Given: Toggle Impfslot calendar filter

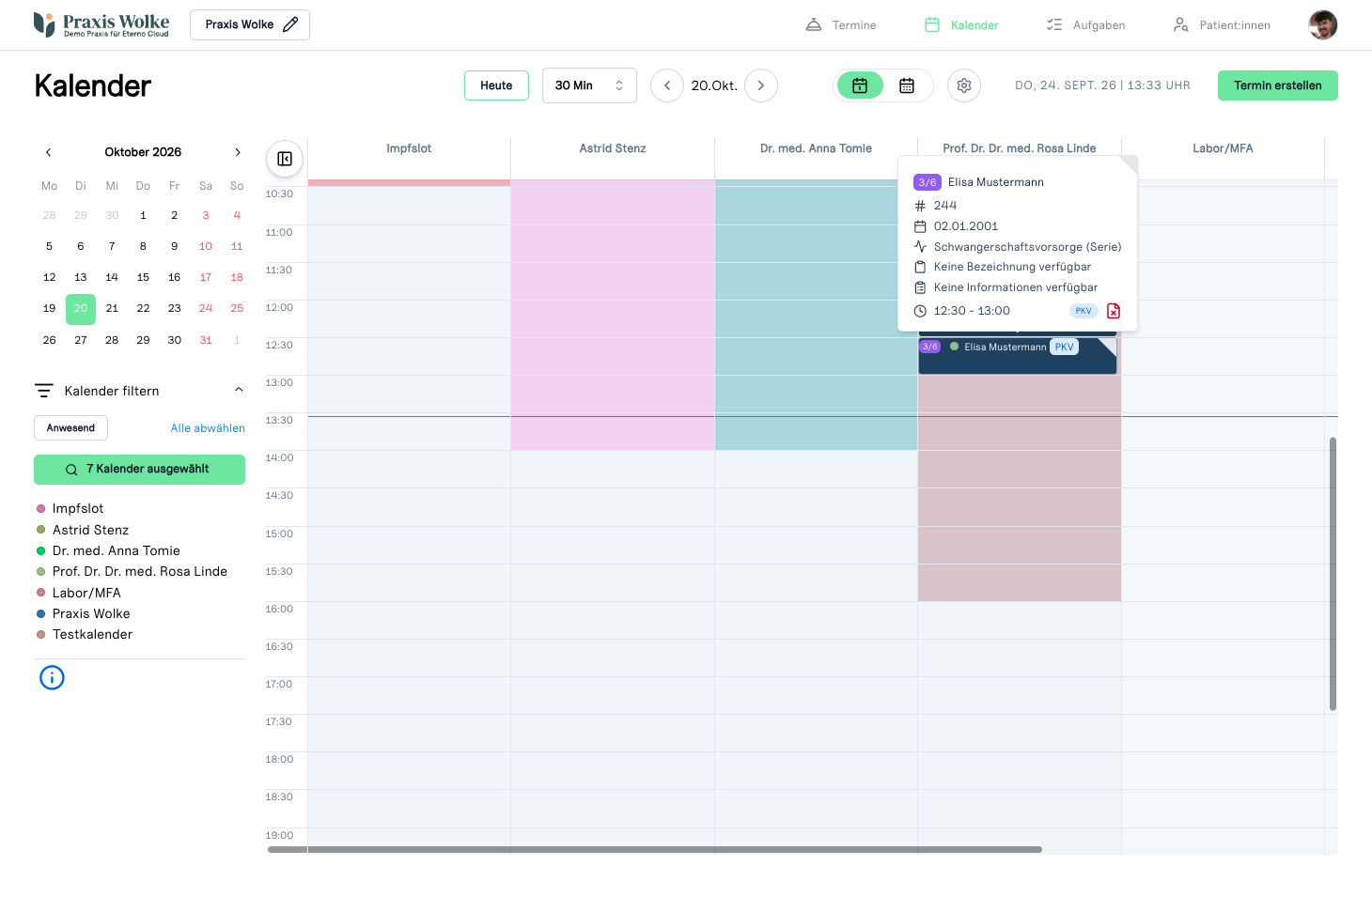Looking at the screenshot, I should click(x=70, y=509).
